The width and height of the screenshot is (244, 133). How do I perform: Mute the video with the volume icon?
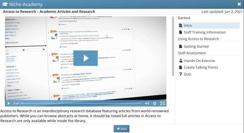147,103
